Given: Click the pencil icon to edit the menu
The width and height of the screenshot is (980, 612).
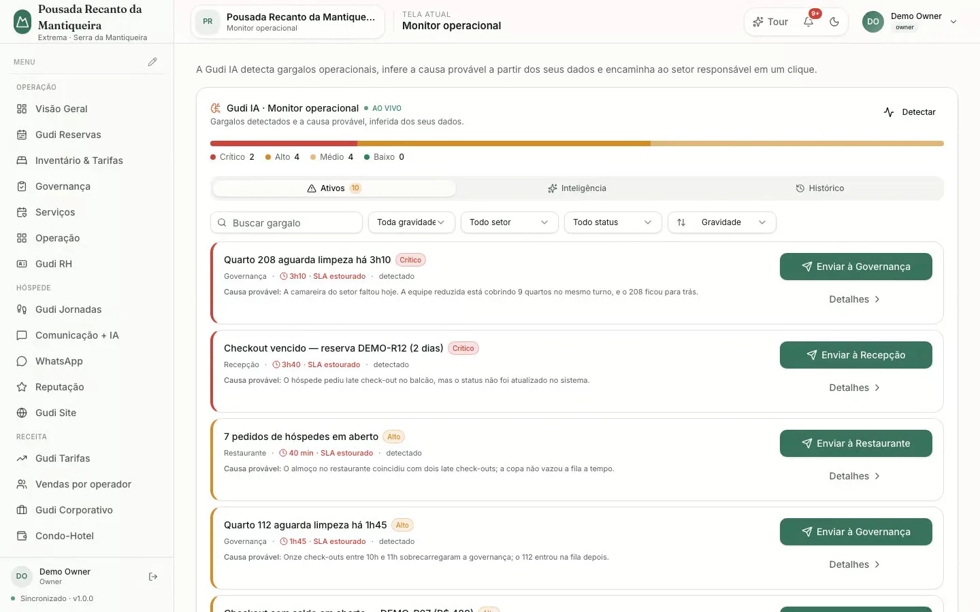Looking at the screenshot, I should [x=152, y=62].
